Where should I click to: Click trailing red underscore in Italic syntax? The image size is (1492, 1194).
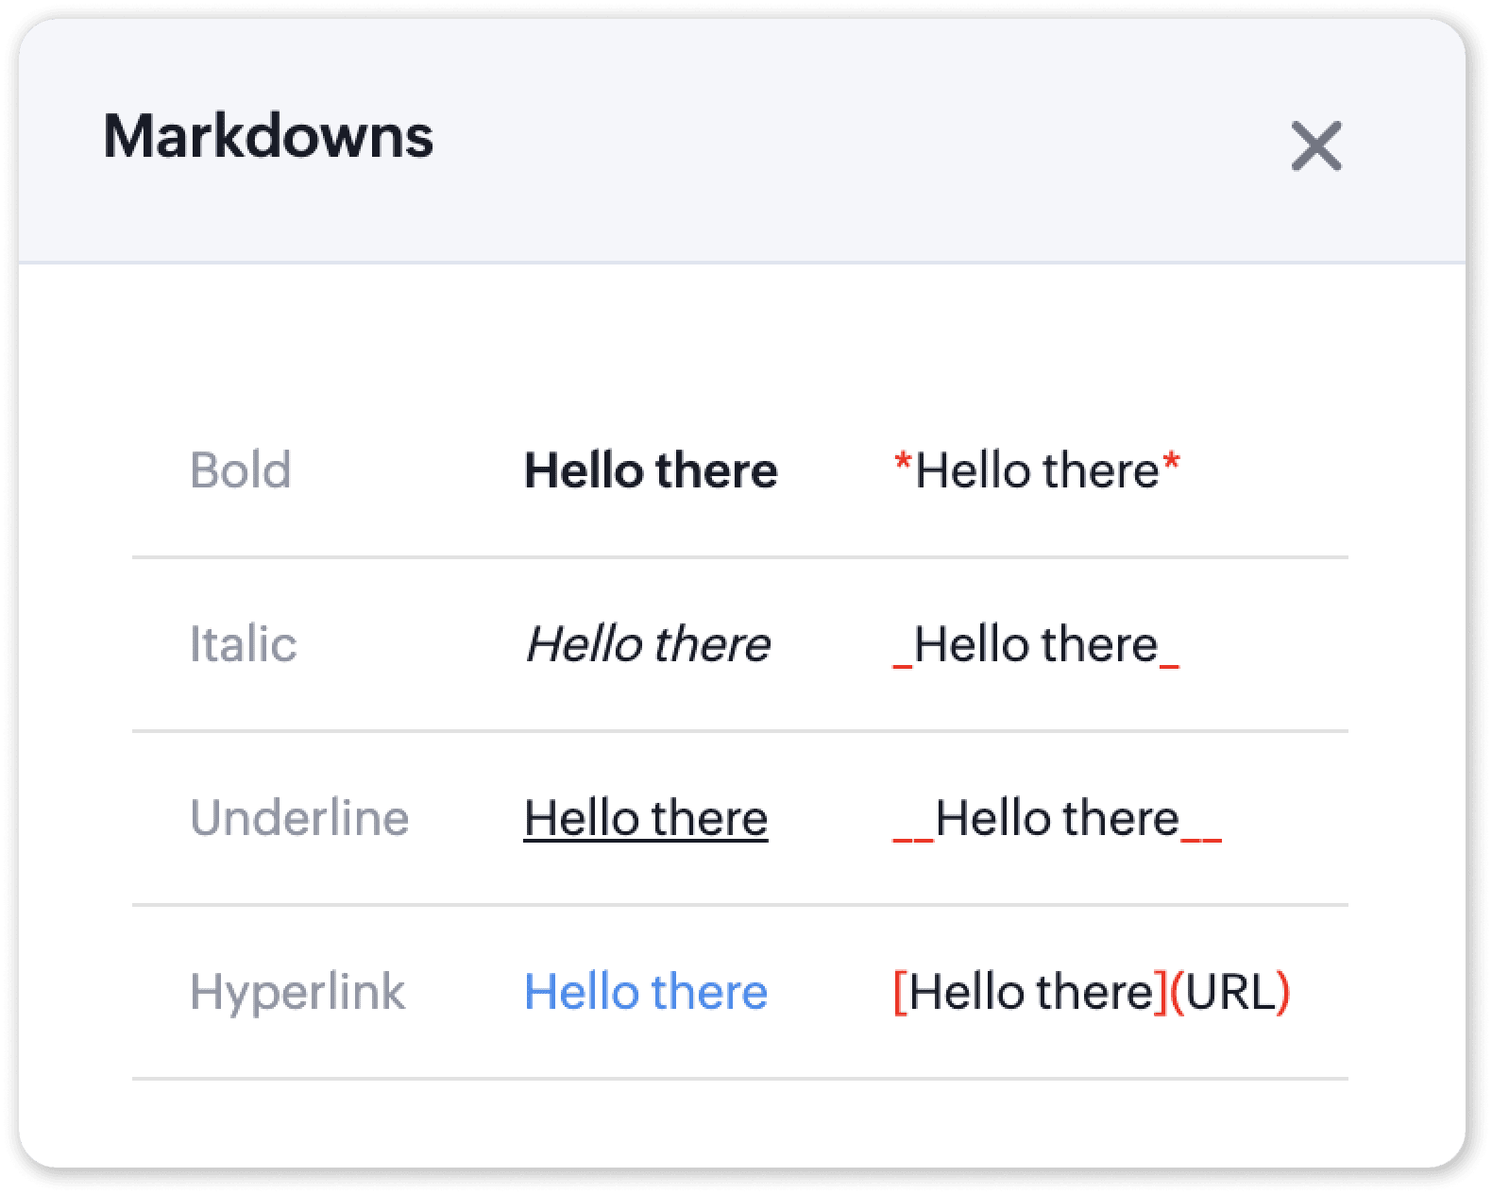(1169, 664)
